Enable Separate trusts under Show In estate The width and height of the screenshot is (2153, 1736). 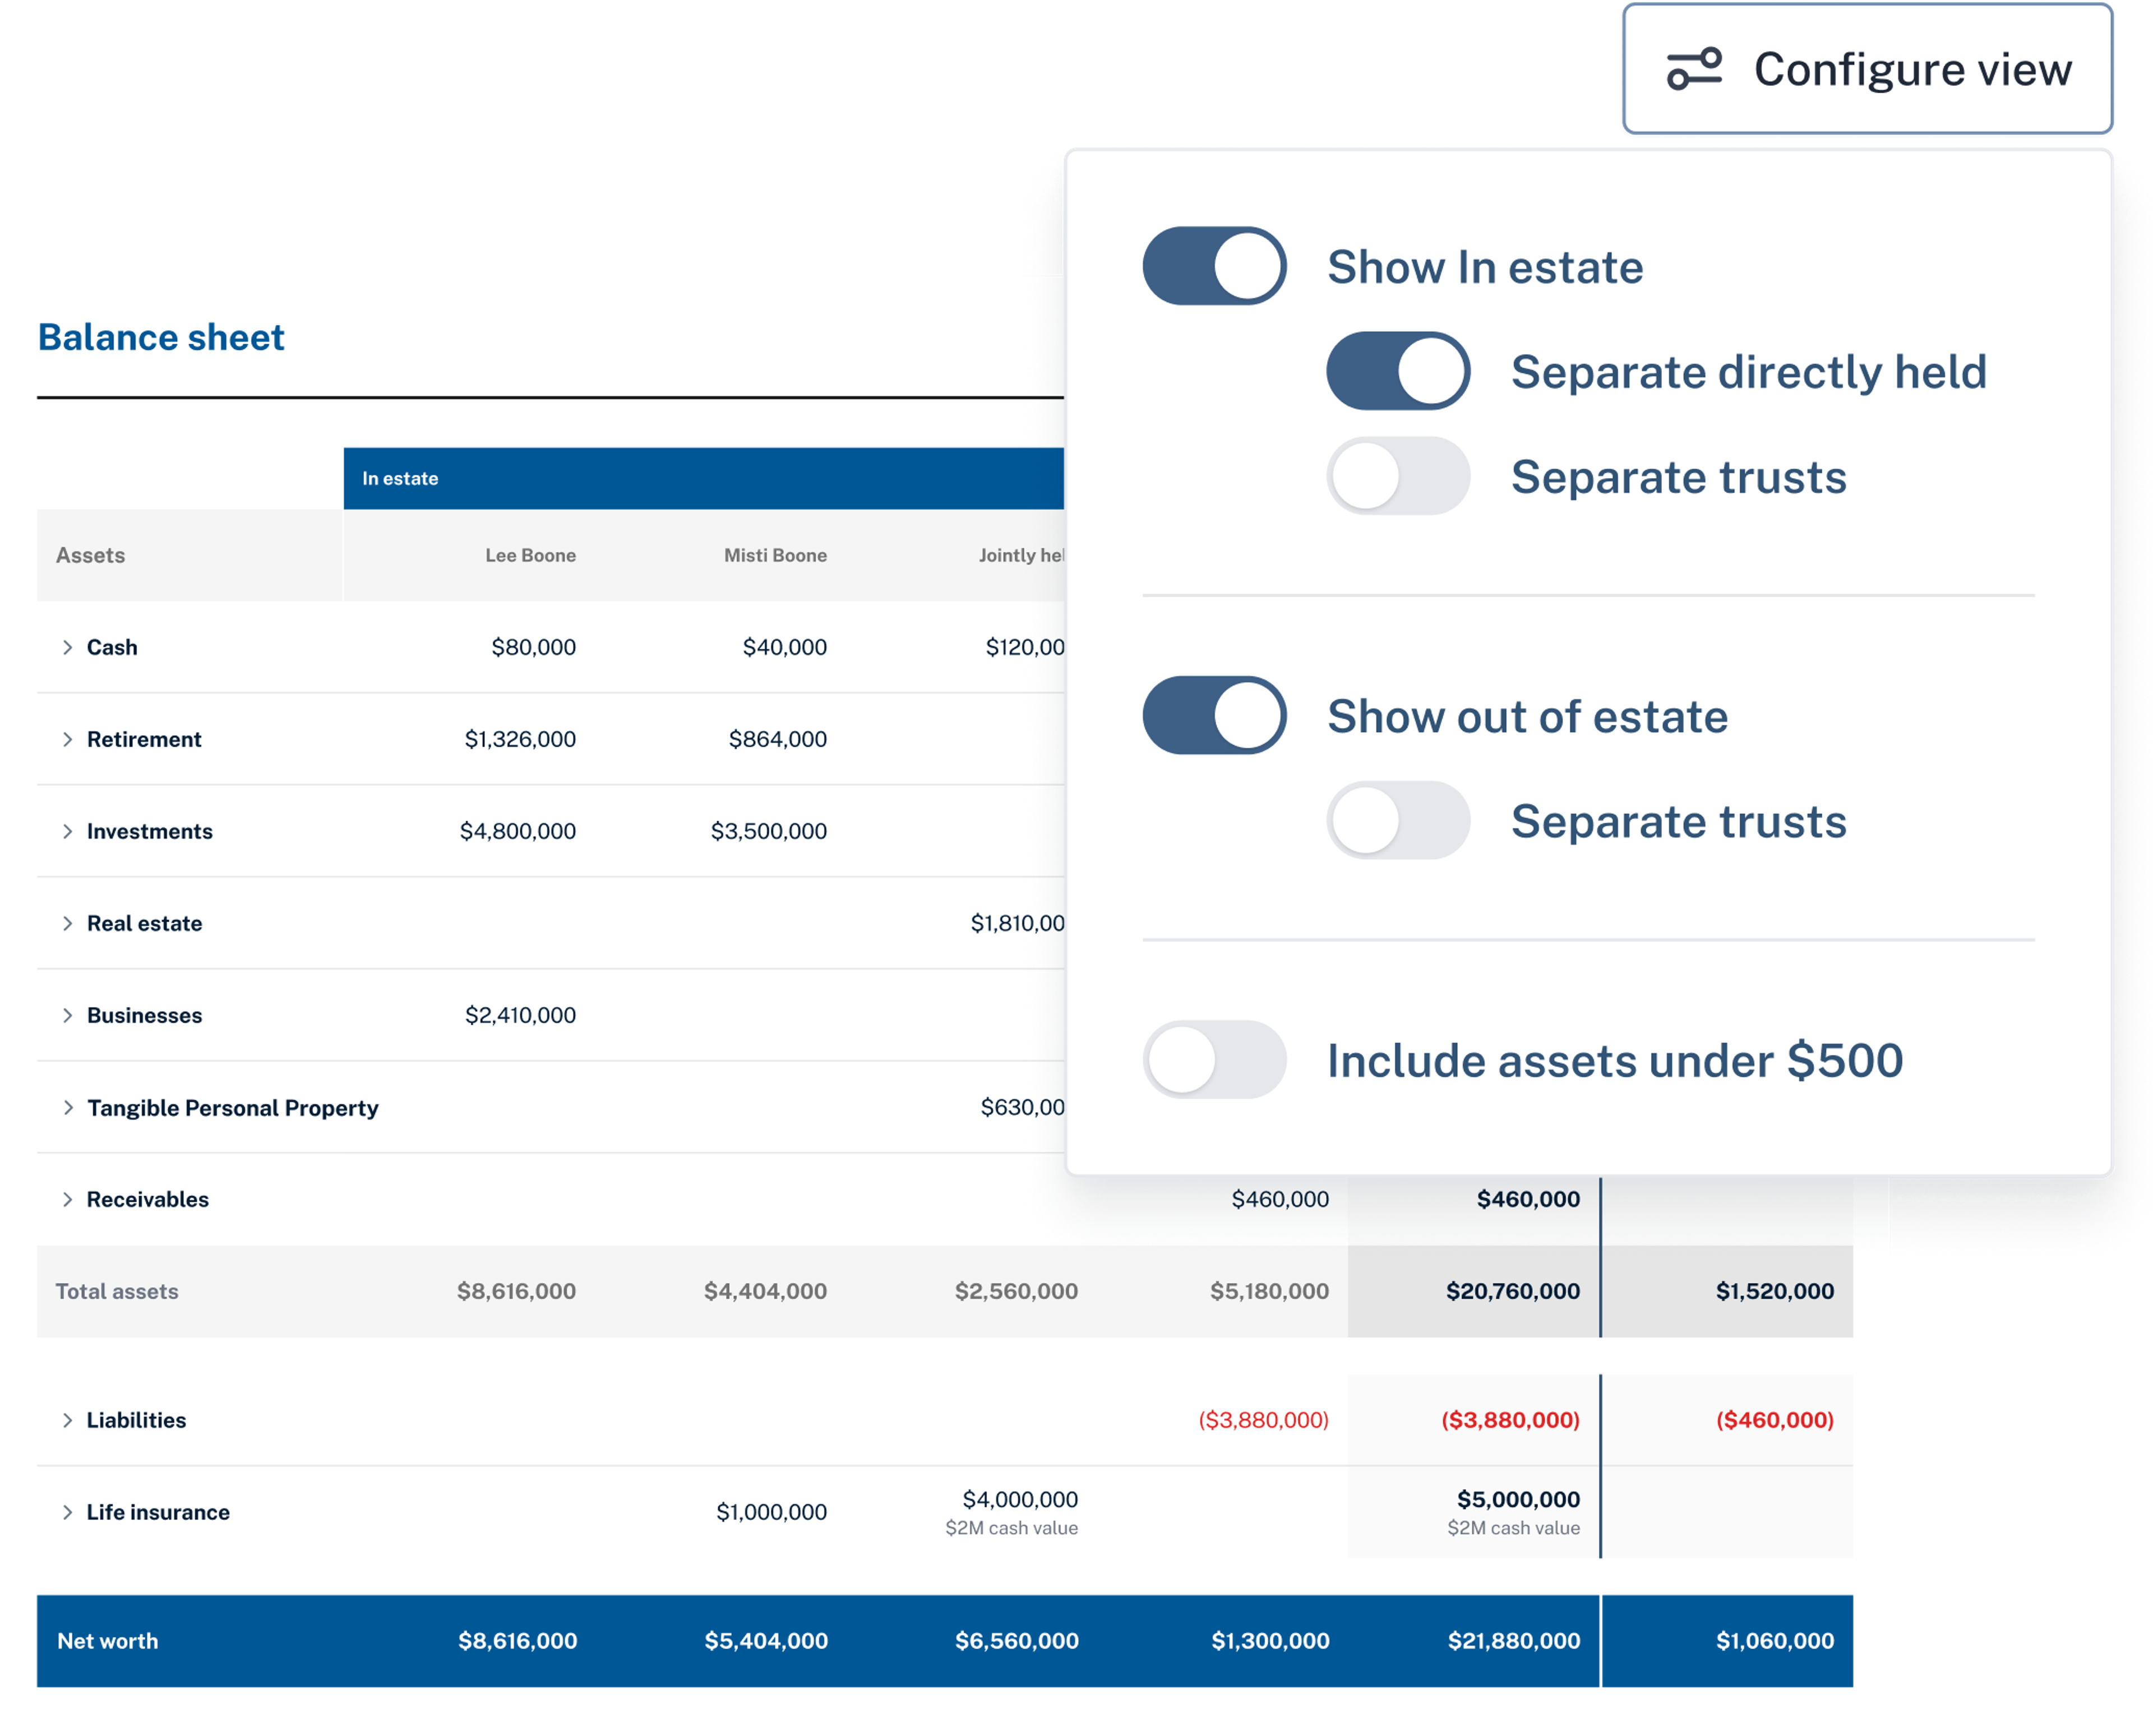pyautogui.click(x=1397, y=476)
